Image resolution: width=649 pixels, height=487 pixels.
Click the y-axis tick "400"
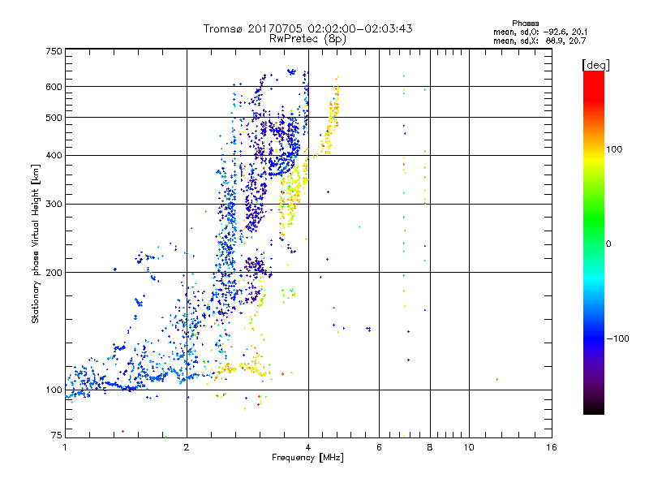pyautogui.click(x=54, y=155)
